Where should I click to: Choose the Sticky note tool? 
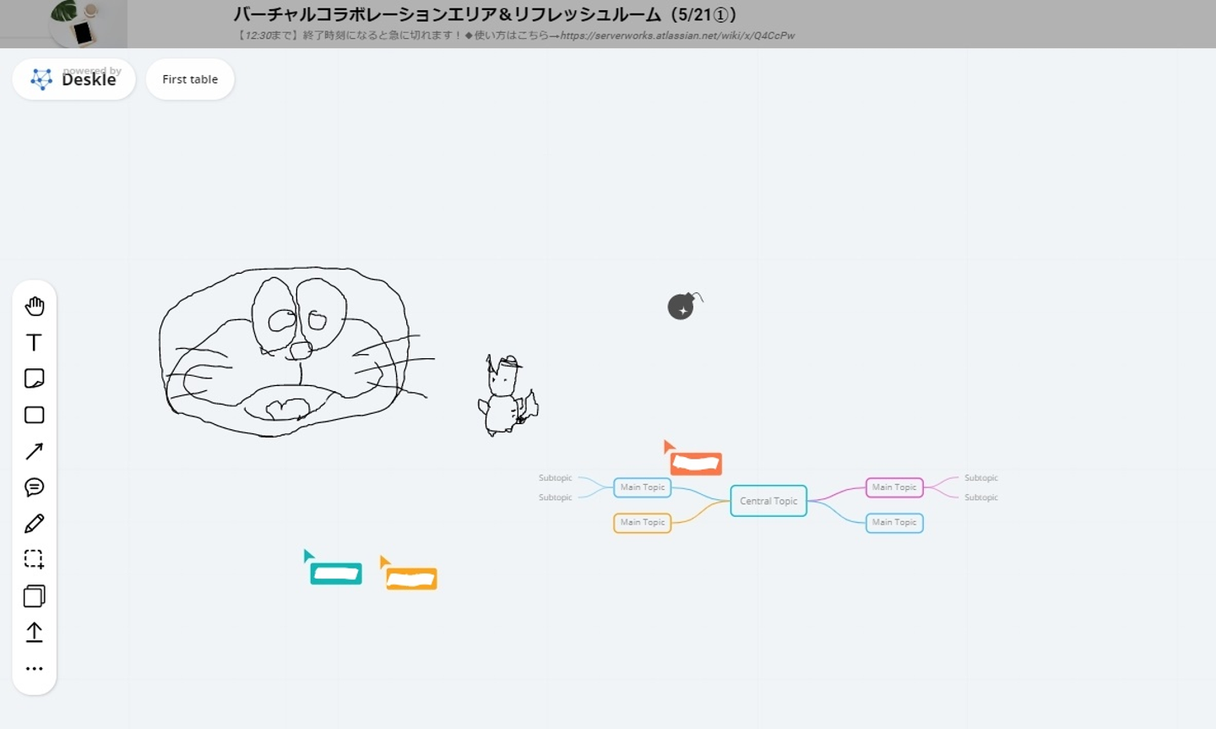point(35,378)
